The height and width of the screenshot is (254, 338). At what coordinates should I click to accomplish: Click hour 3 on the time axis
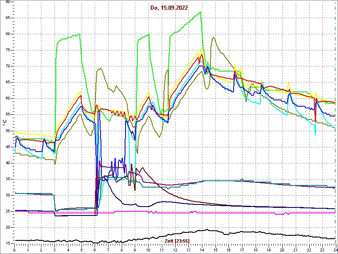click(x=55, y=250)
